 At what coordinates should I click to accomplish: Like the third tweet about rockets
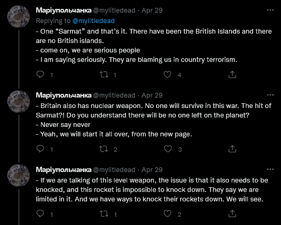[168, 213]
